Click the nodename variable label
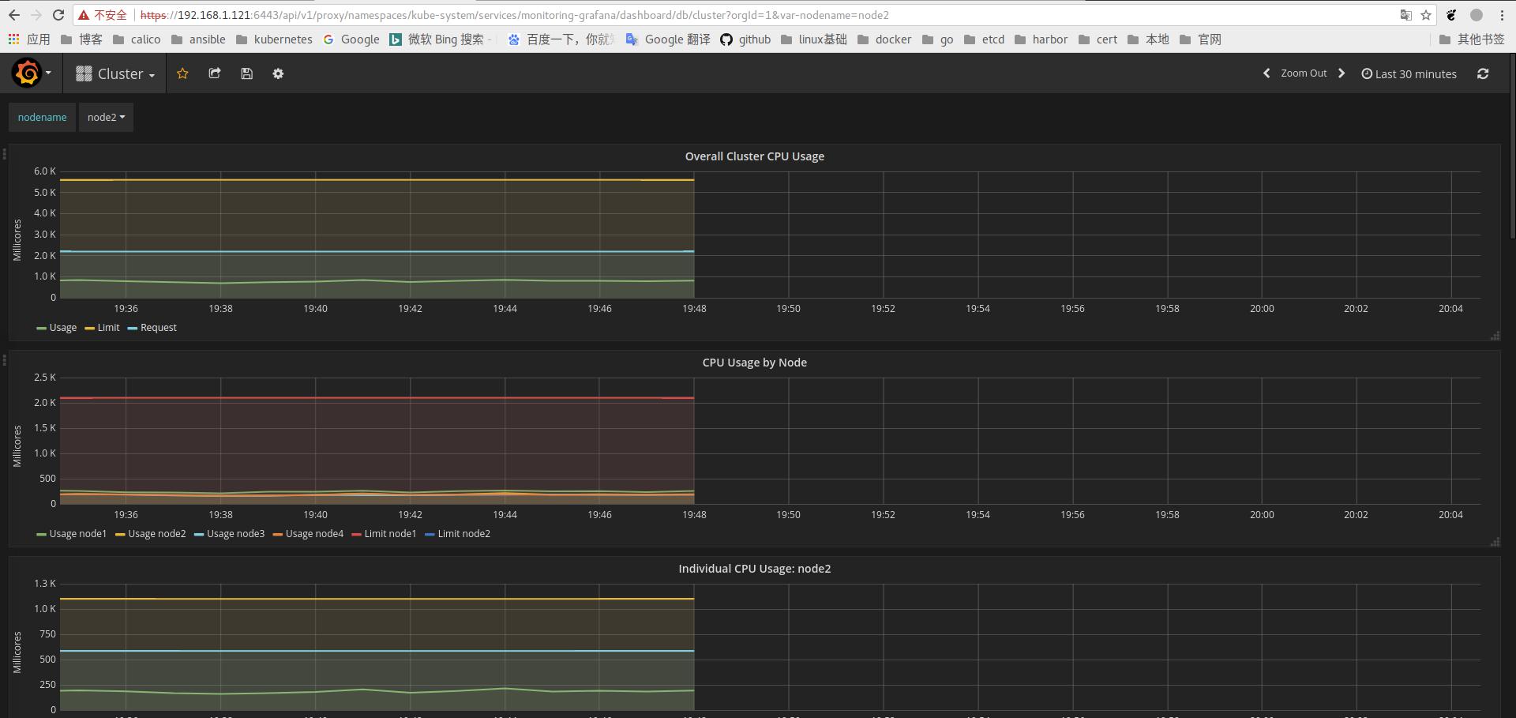The height and width of the screenshot is (718, 1516). 43,117
